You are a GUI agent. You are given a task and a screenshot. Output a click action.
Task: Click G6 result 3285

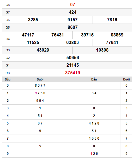33,20
